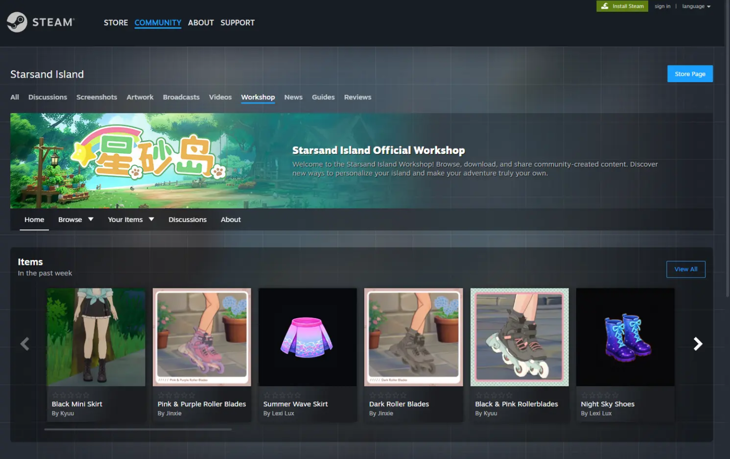This screenshot has width=730, height=459.
Task: Open the workshop About tab
Action: (x=231, y=220)
